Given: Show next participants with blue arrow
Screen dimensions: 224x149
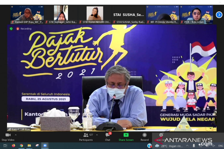Looking at the screenshot, I should [219, 15].
